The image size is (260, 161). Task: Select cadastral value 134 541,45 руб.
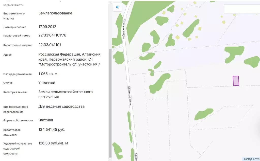[52, 130]
